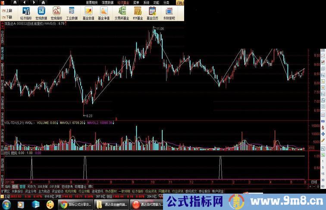Click the 6.23 low price marker
This screenshot has width=326, height=210.
88,116
